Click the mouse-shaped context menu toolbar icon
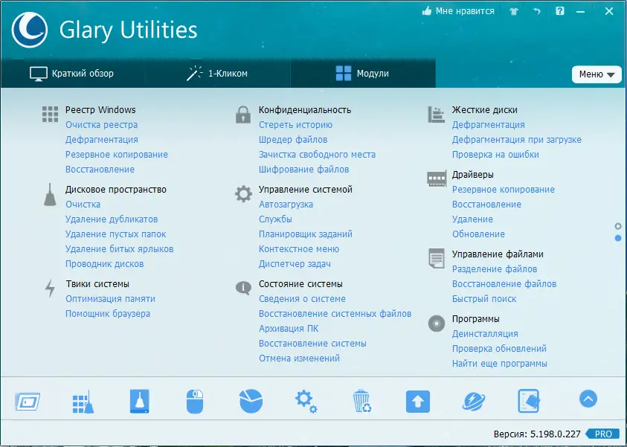 point(195,402)
